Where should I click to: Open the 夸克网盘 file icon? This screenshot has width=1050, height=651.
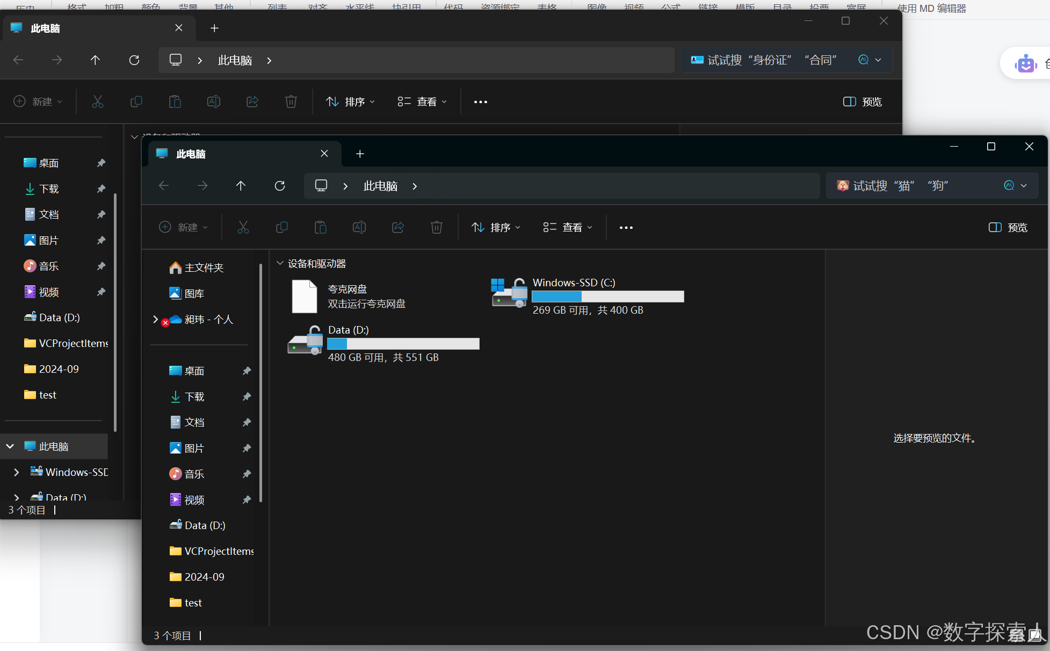[x=305, y=296]
